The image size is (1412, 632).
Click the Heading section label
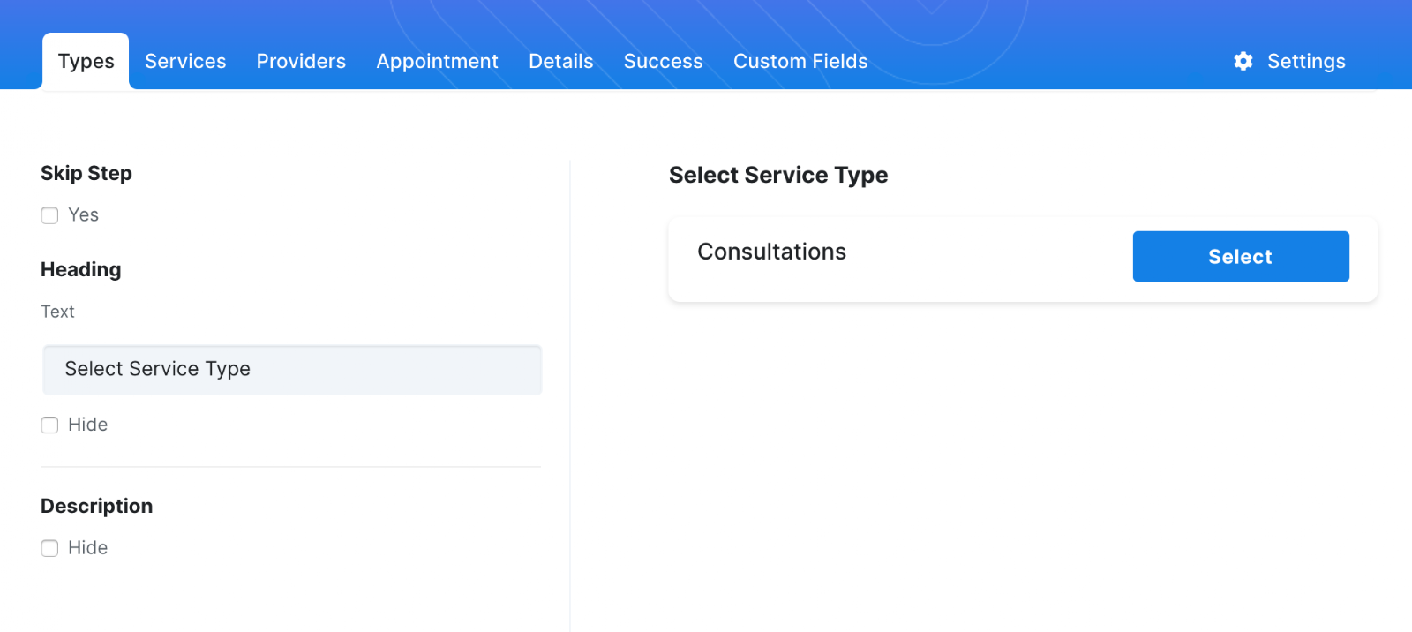coord(80,269)
